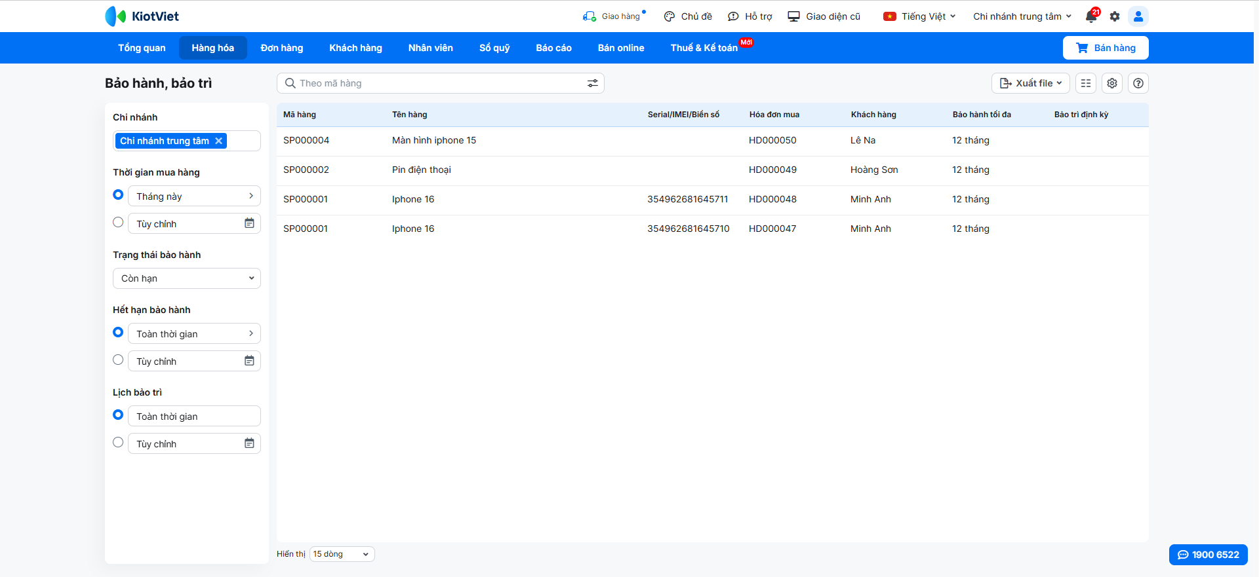Click the user profile avatar icon
Image resolution: width=1259 pixels, height=577 pixels.
coord(1138,16)
